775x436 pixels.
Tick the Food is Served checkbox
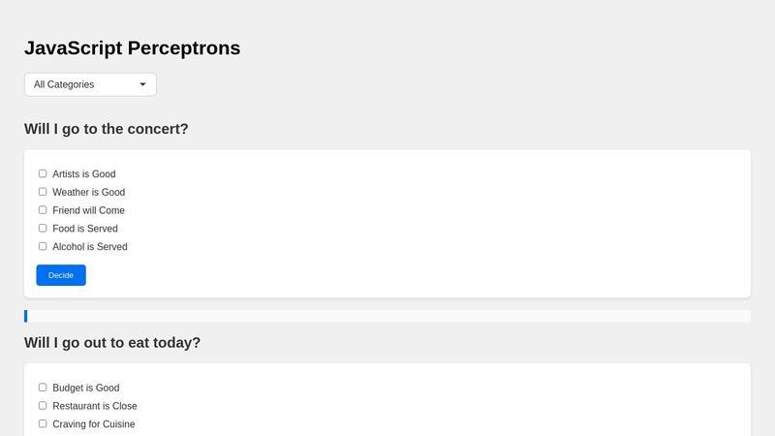(43, 229)
